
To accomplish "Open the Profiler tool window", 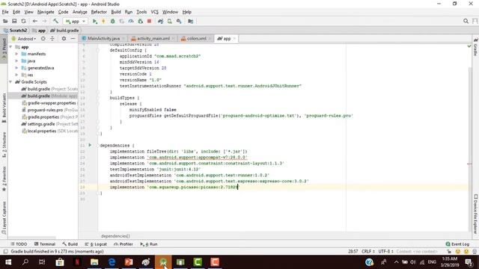I will (123, 244).
